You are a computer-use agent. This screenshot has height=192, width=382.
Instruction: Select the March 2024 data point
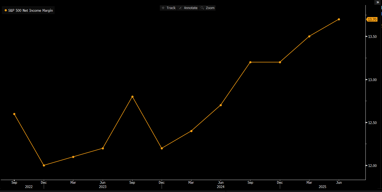tap(191, 131)
